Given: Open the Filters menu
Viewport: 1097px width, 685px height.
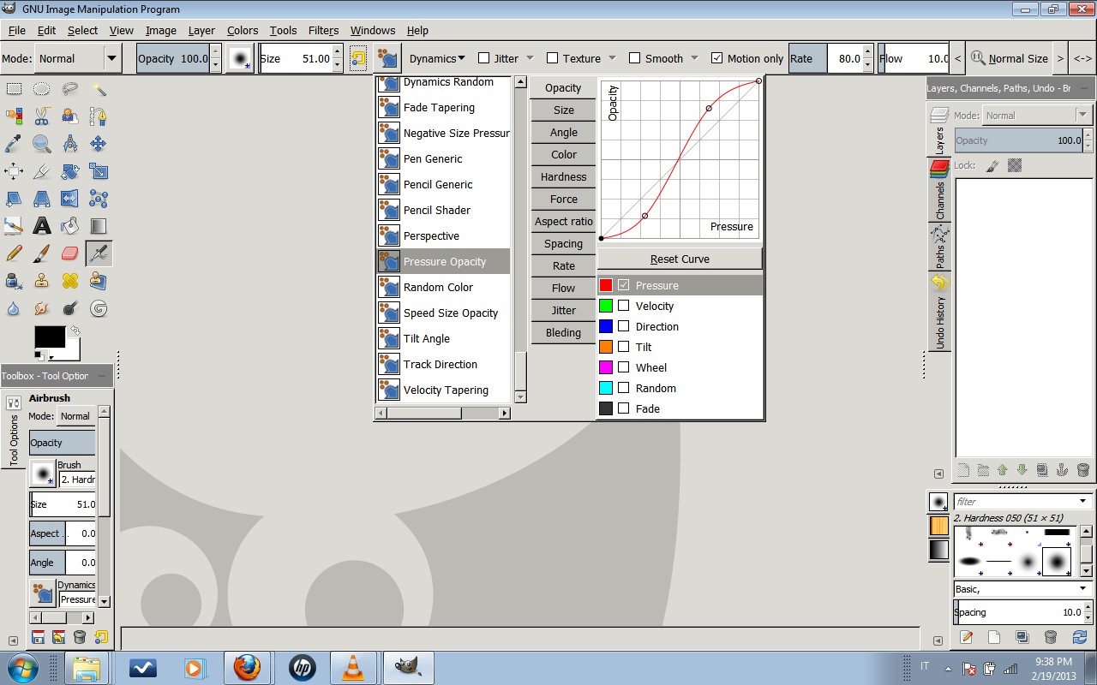Looking at the screenshot, I should pos(323,30).
